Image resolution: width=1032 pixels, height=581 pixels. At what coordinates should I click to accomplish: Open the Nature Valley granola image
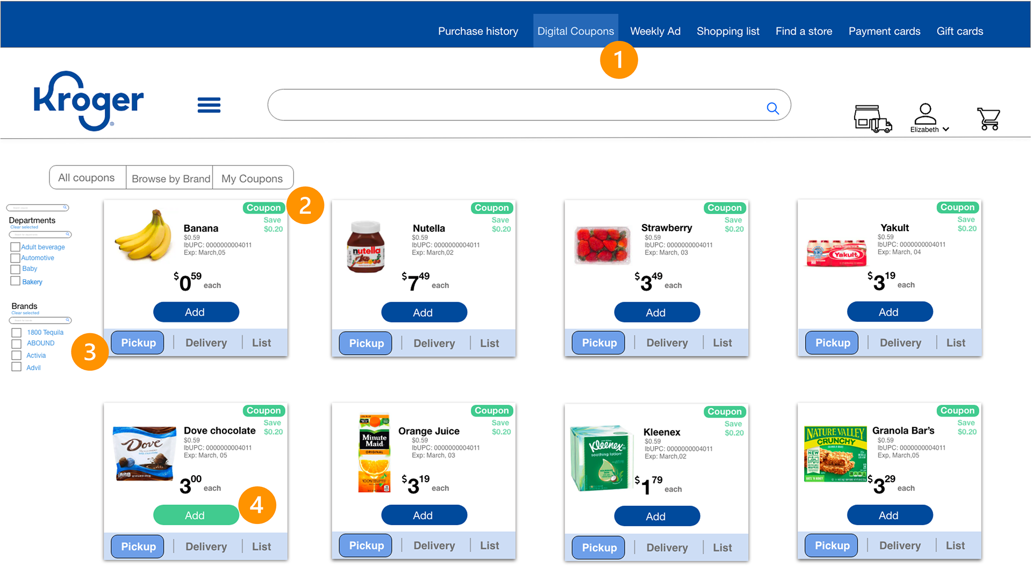point(835,455)
